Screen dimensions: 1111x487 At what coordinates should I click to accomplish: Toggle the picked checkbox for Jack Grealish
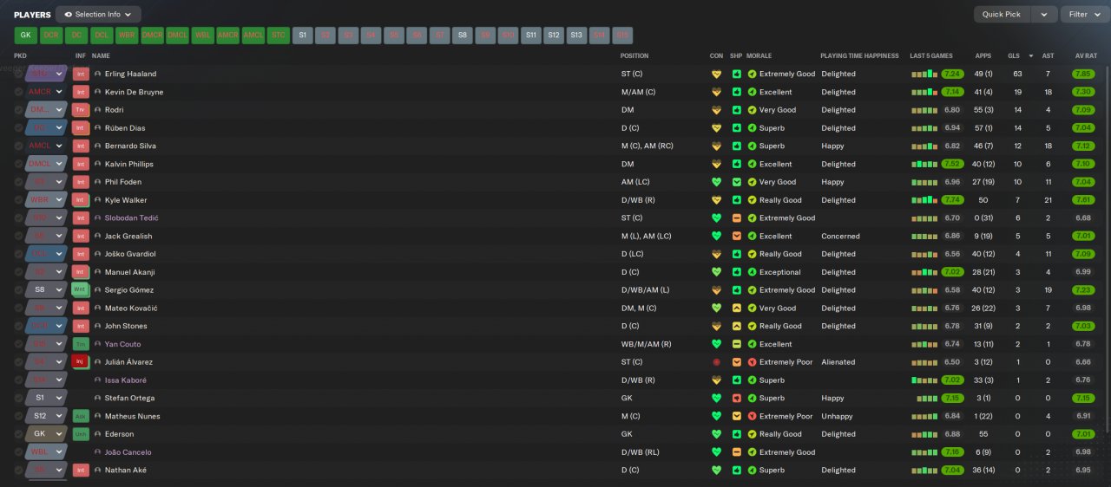click(x=18, y=236)
